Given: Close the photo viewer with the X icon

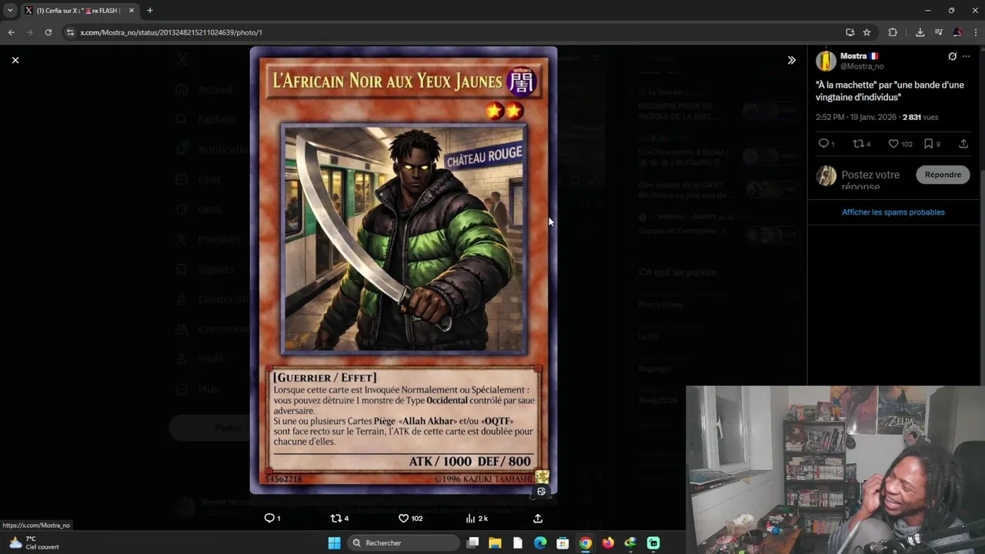Looking at the screenshot, I should click(15, 60).
